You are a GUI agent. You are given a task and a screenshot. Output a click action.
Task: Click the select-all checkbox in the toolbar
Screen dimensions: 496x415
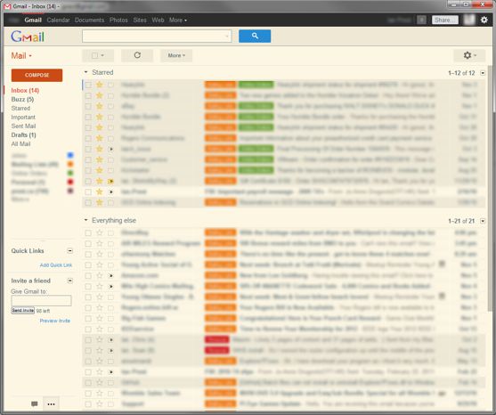pyautogui.click(x=94, y=55)
